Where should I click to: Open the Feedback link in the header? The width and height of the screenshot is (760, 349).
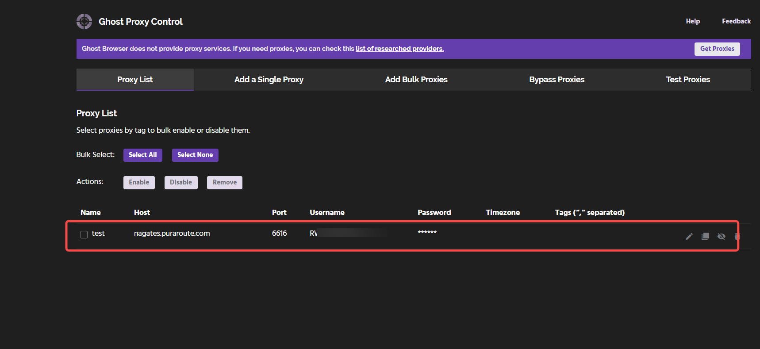(736, 21)
